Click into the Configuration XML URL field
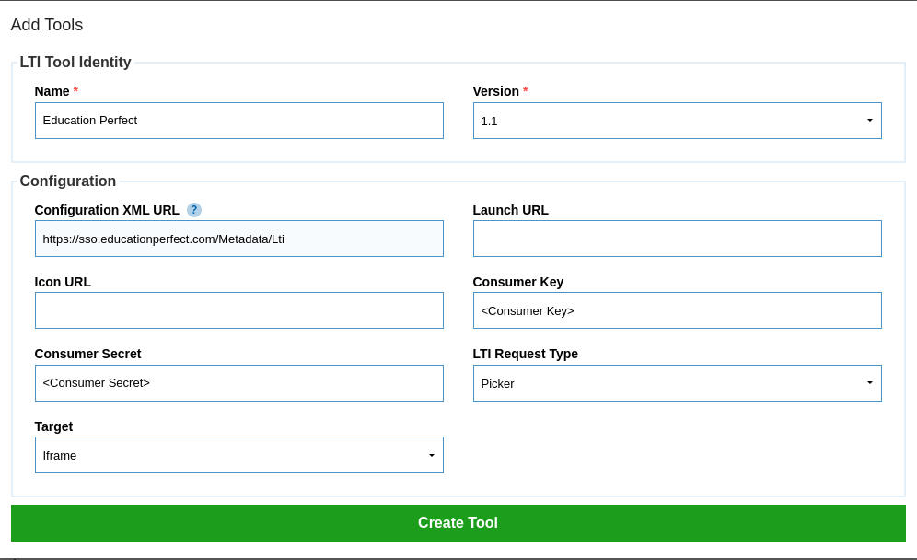 [x=239, y=239]
